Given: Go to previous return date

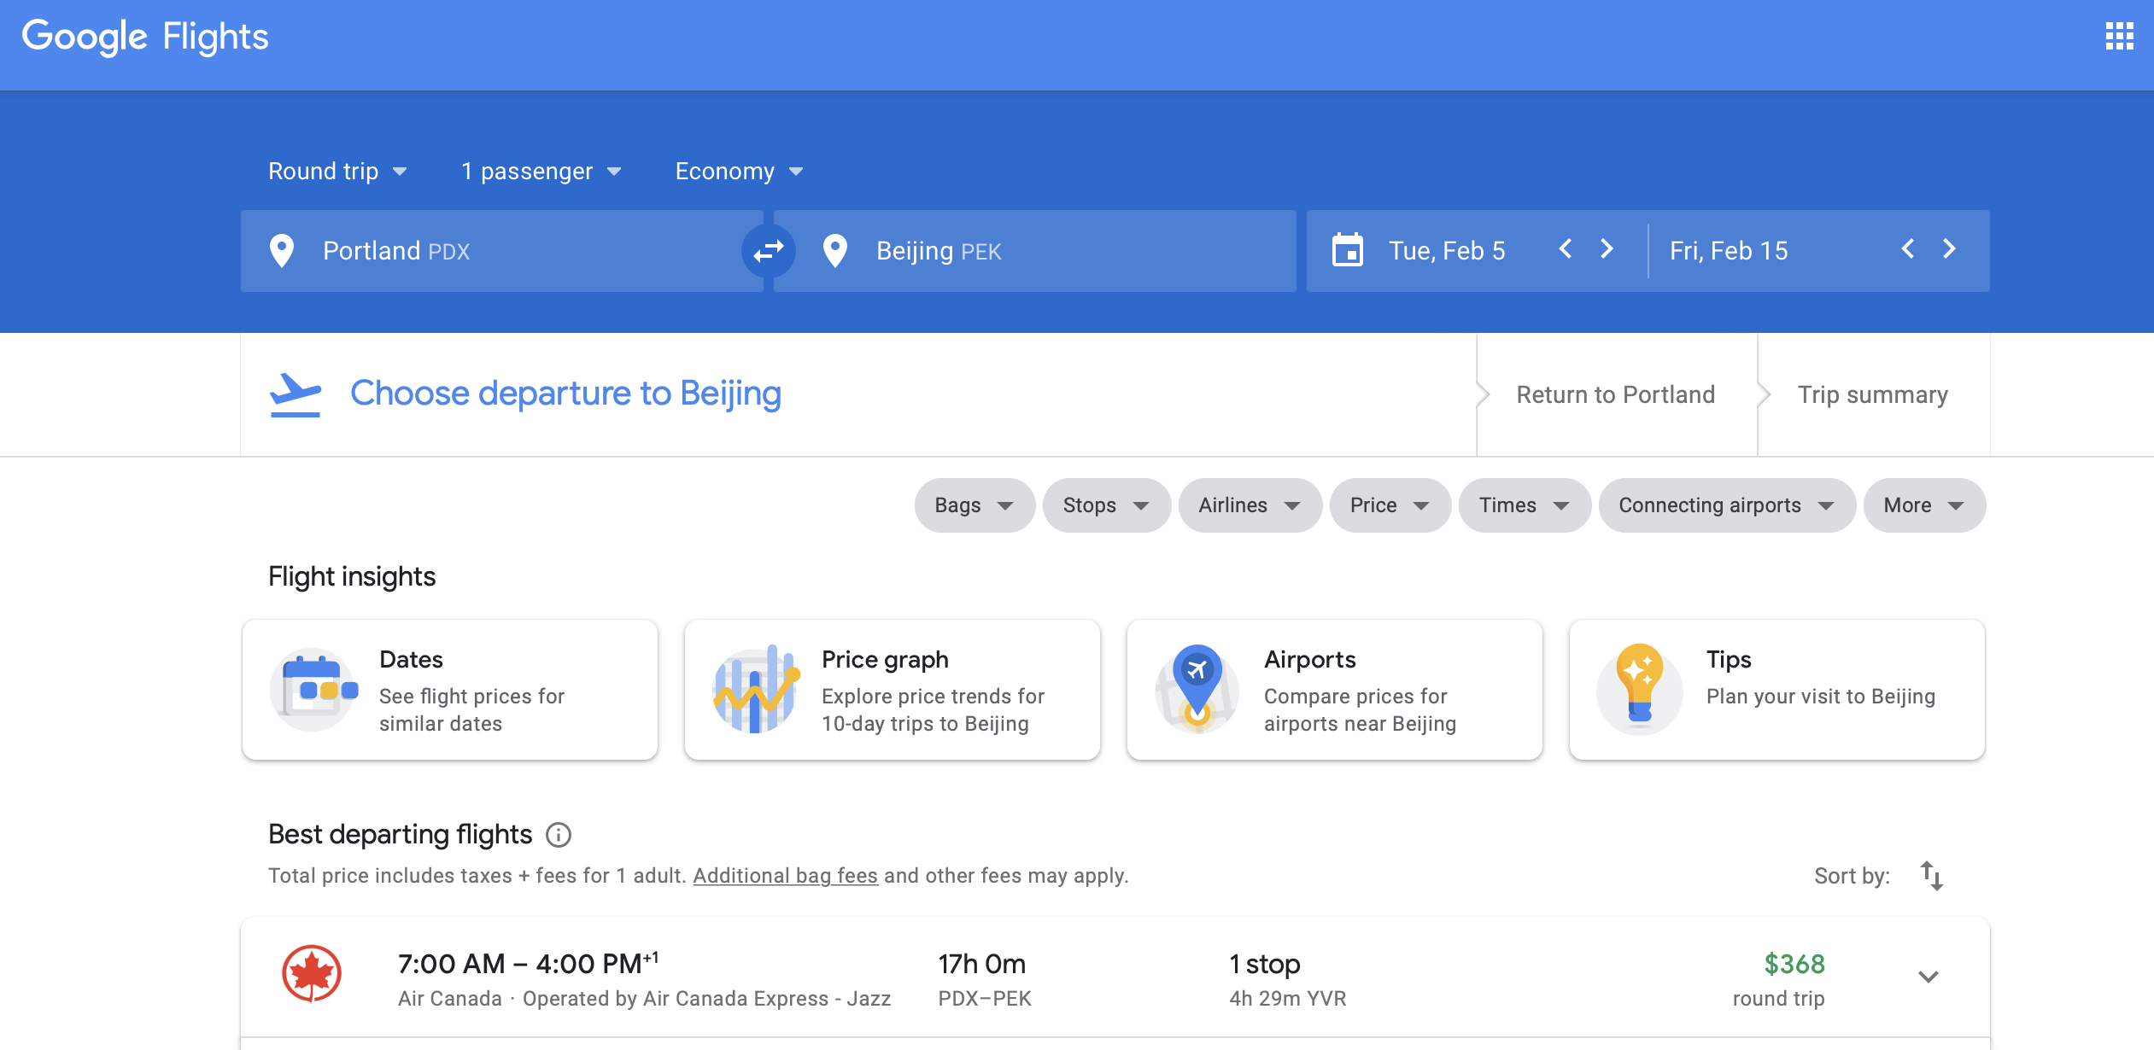Looking at the screenshot, I should pos(1908,248).
